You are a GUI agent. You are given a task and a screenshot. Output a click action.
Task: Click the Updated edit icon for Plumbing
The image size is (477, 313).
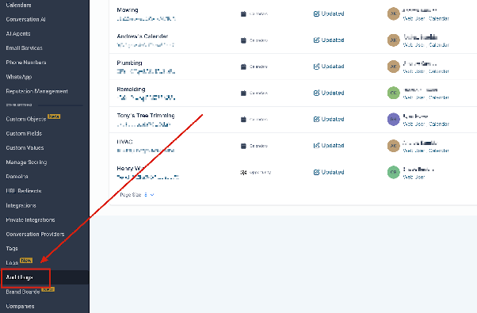(x=316, y=67)
